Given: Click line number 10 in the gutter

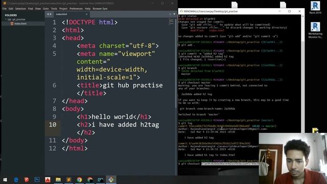Looking at the screenshot, I should tap(53, 125).
